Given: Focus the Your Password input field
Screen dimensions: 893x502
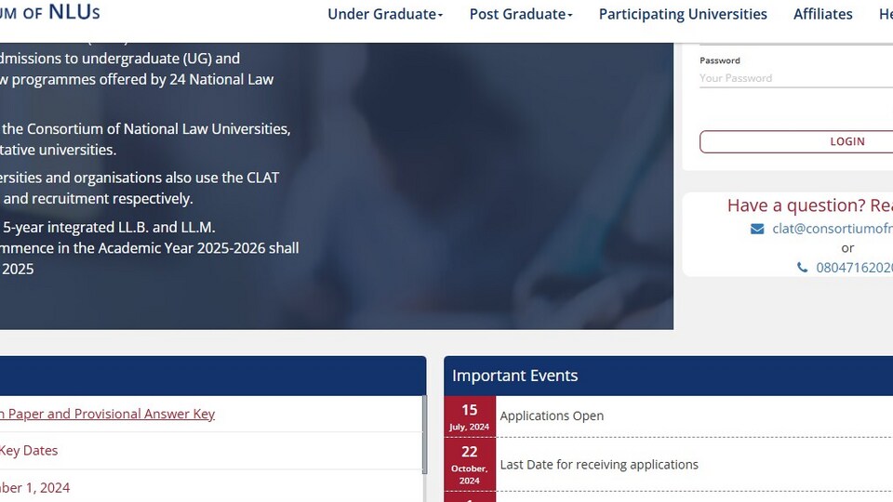Looking at the screenshot, I should [x=796, y=78].
